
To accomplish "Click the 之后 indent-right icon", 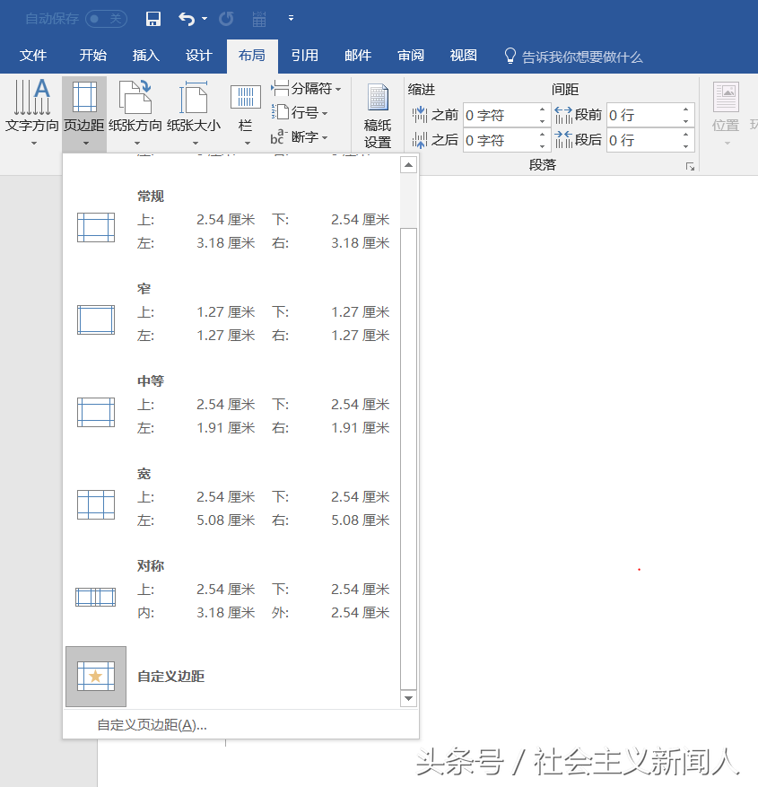I will (420, 140).
